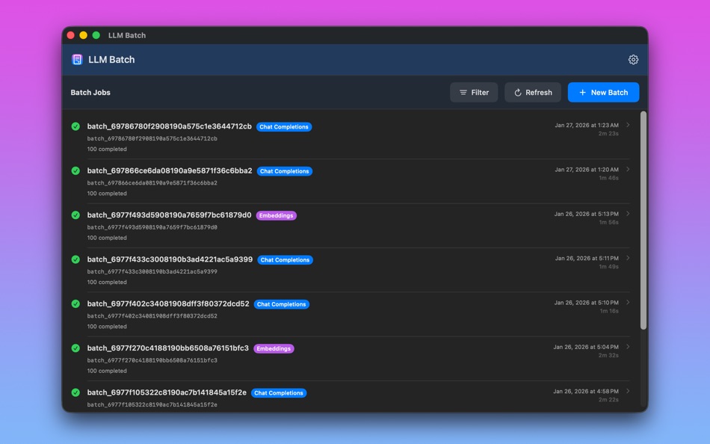
Task: Click '100 completed' under batch_6977f493d5908190a7659f7bc61879d0
Action: (107, 238)
